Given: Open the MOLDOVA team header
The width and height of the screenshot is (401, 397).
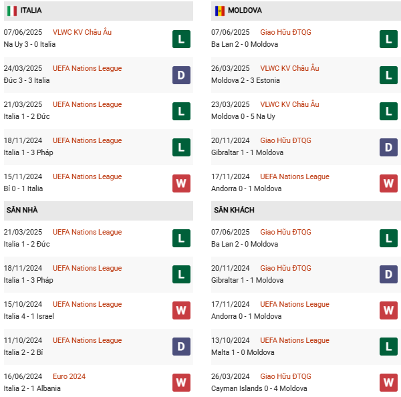Looking at the screenshot, I should pos(245,11).
